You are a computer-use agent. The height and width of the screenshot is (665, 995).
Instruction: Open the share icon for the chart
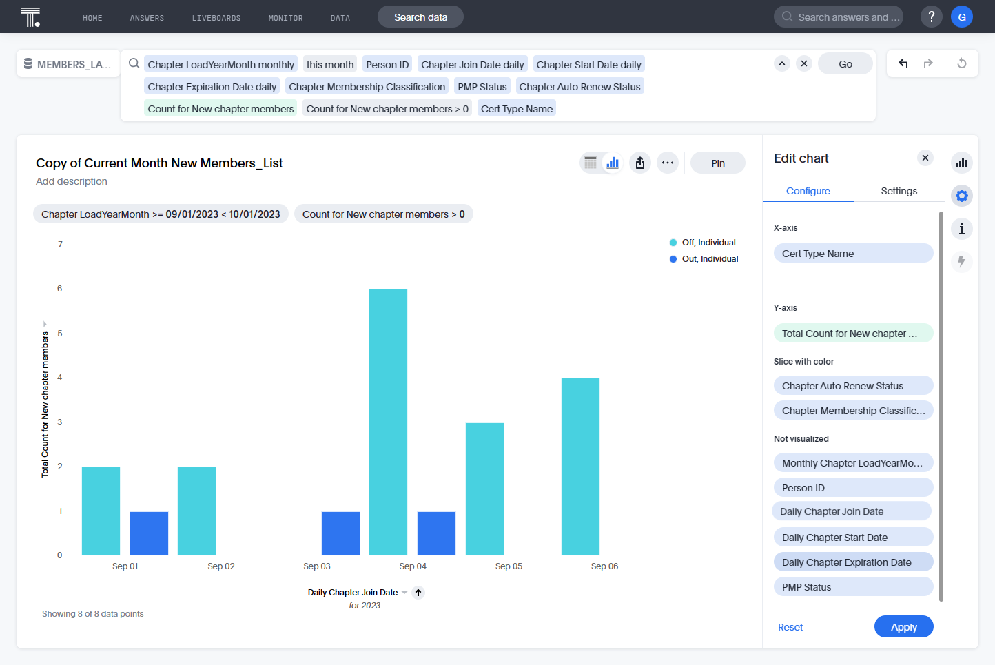point(640,163)
